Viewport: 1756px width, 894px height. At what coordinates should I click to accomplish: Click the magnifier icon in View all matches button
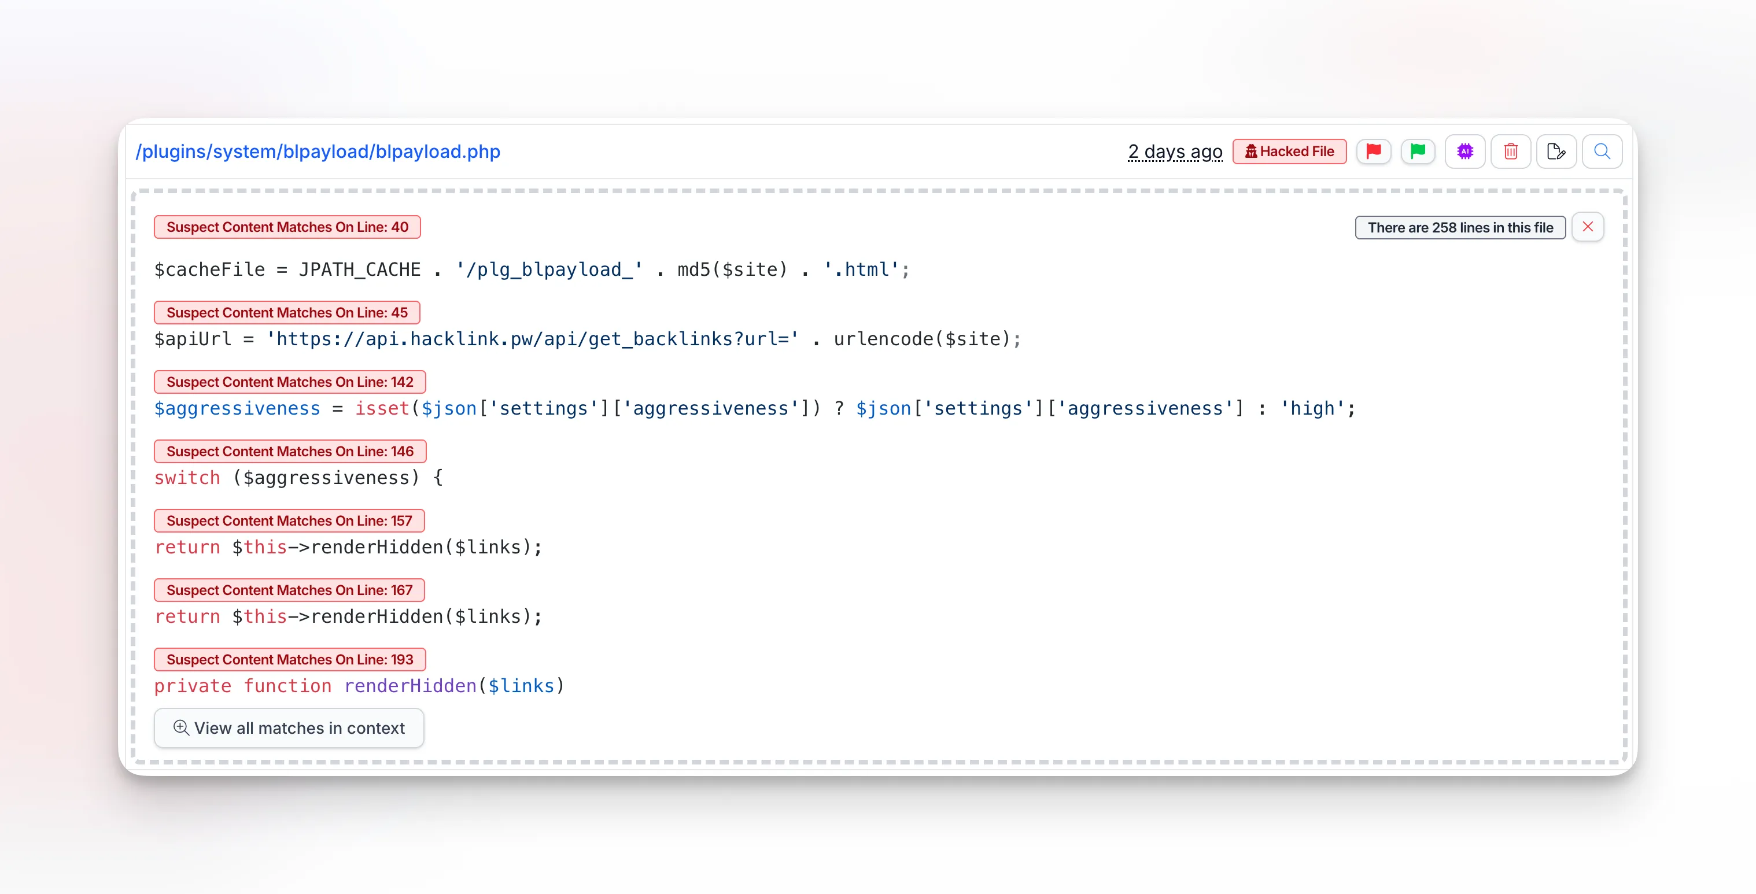180,727
